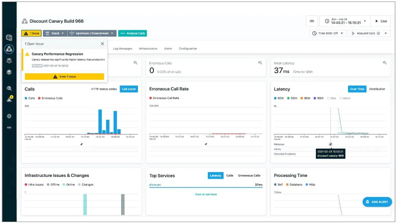Select Distribution in Latency widget
Image resolution: width=397 pixels, height=224 pixels.
click(377, 89)
